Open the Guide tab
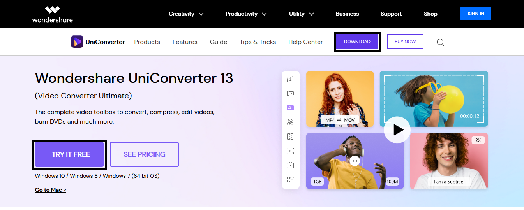Viewport: 524px width, 210px height. pos(219,42)
